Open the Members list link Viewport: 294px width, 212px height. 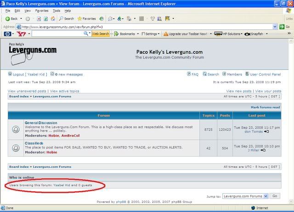[x=234, y=74]
